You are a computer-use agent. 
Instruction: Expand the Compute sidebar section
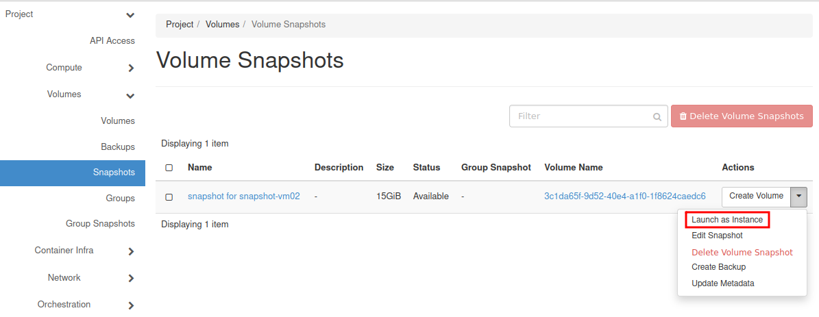tap(130, 68)
